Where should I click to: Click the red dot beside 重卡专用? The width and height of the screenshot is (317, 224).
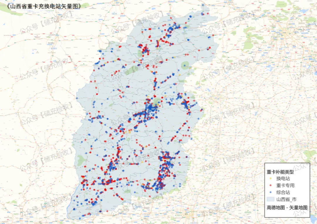(x=271, y=185)
